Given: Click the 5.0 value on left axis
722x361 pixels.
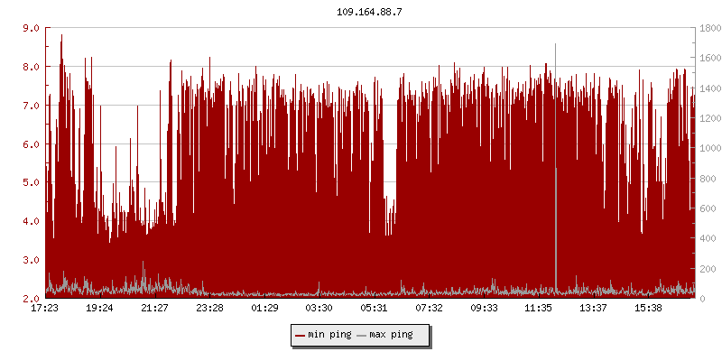Looking at the screenshot, I should click(31, 182).
